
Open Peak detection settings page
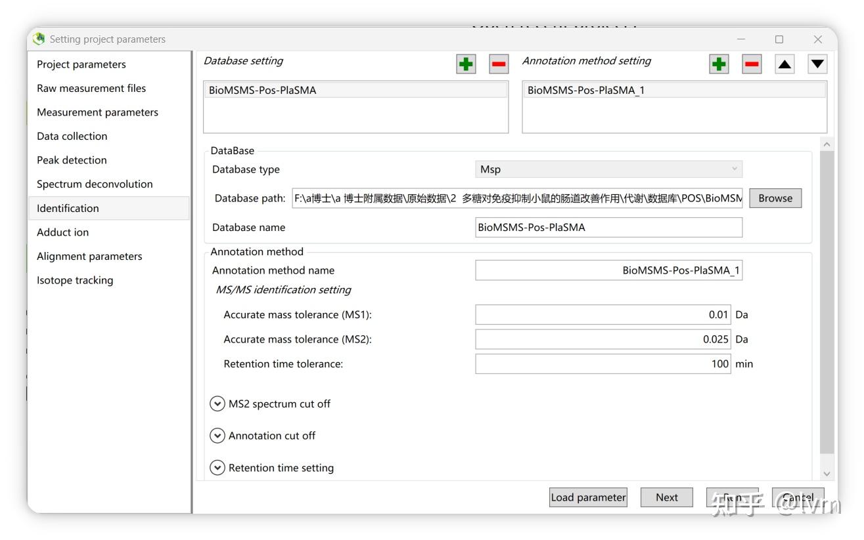pos(72,160)
